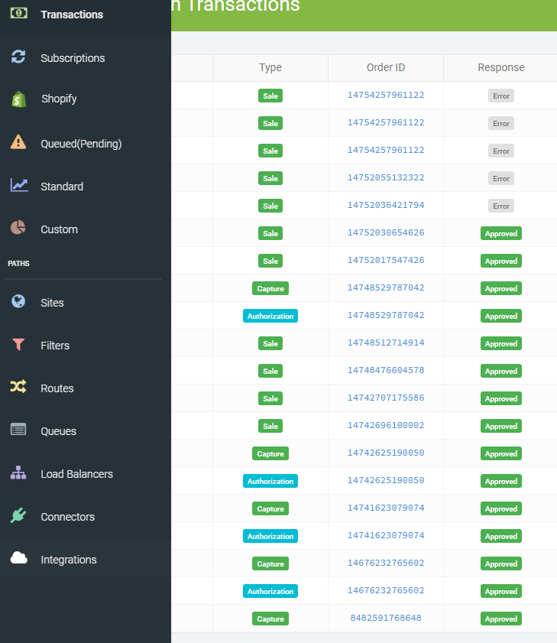Click the Load Balancers sitemap icon
The height and width of the screenshot is (643, 557).
(x=18, y=473)
